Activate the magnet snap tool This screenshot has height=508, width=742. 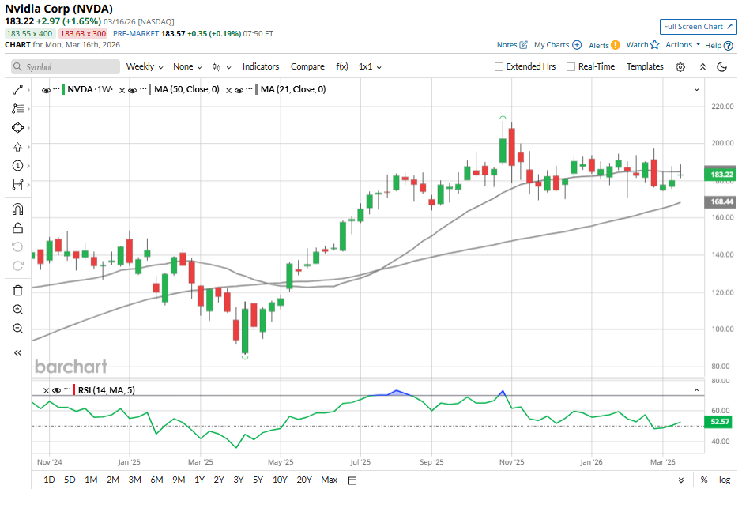(17, 209)
